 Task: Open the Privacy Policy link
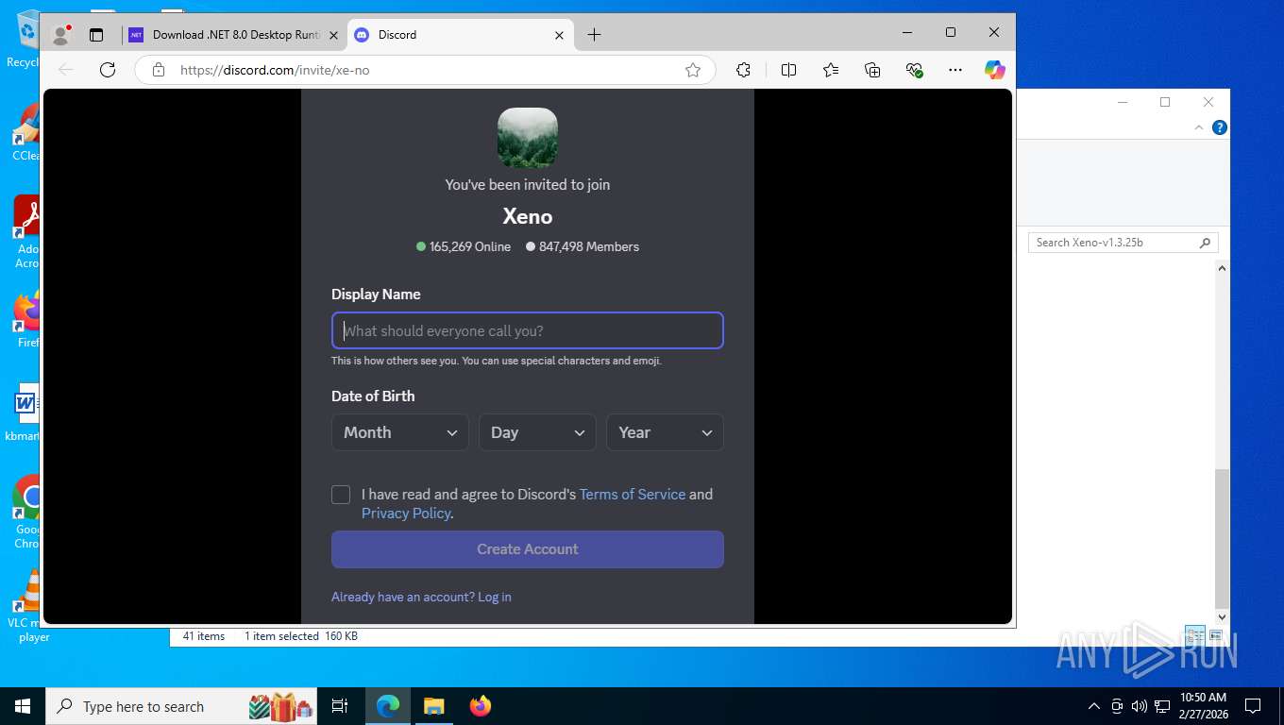pyautogui.click(x=406, y=513)
